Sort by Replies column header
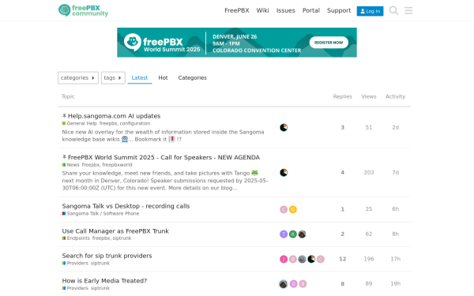474x296 pixels. 343,96
